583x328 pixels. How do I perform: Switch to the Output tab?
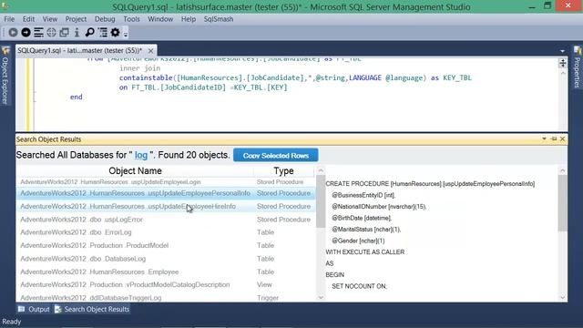click(x=34, y=310)
